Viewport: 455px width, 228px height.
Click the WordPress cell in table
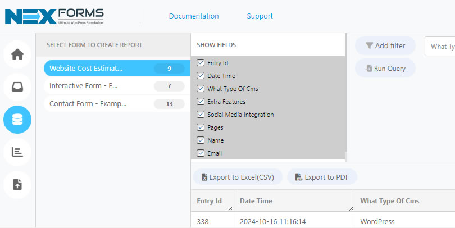click(x=377, y=222)
